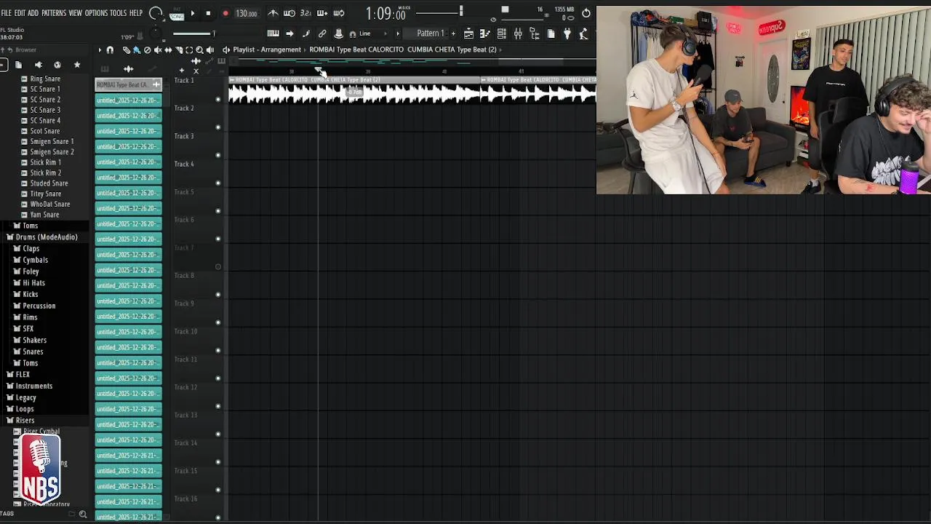Toggle PAT/SONG playback mode
931x524 pixels.
177,14
